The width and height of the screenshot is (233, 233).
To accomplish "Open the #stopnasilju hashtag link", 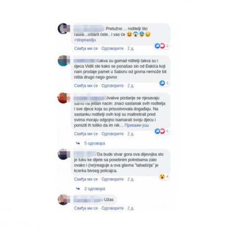I will click(x=85, y=40).
